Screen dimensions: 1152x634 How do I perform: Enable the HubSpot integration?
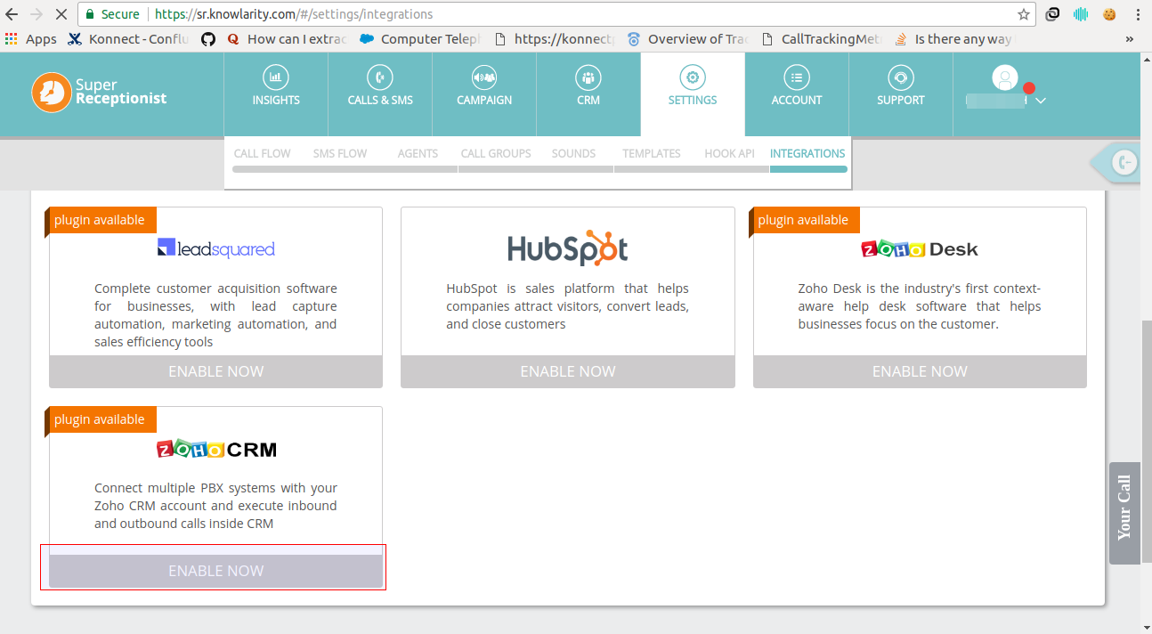tap(568, 371)
